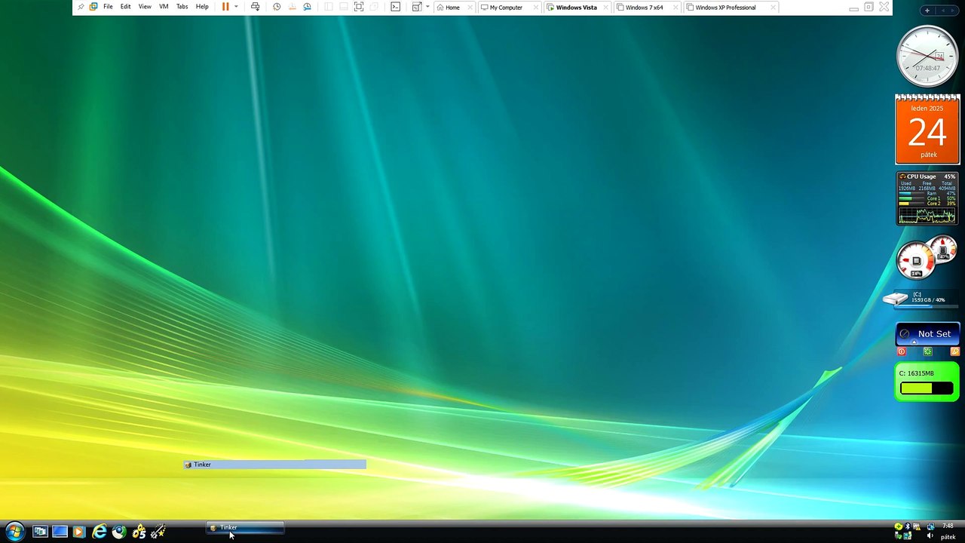Click the CPU Usage meter gadget
Screen dimensions: 965x543
(x=927, y=198)
